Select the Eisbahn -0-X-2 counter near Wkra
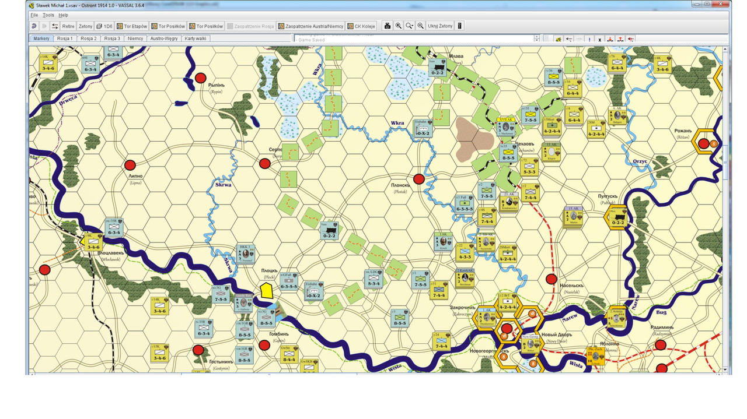This screenshot has width=747, height=419. coord(422,128)
